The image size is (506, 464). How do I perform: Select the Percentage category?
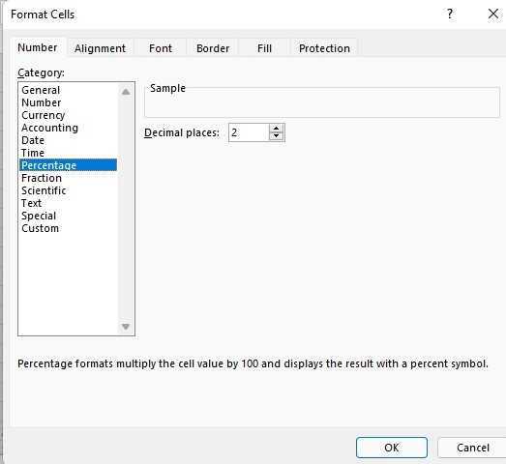tap(68, 165)
